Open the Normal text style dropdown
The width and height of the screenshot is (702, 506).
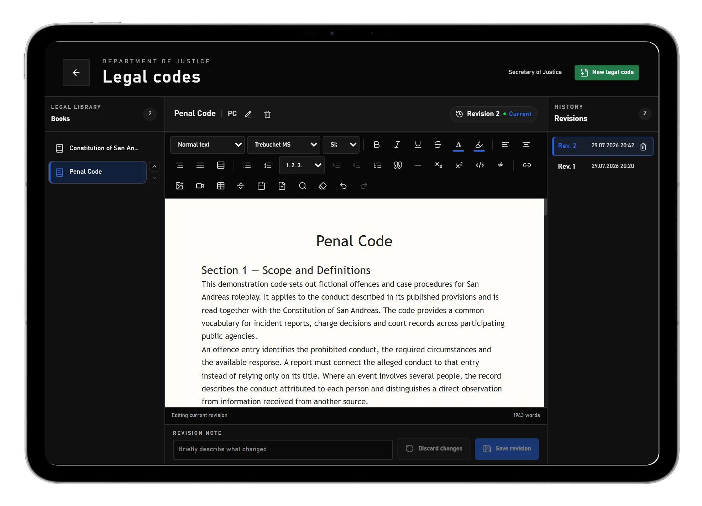pyautogui.click(x=208, y=145)
